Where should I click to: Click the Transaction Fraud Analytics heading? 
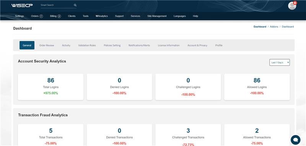click(x=43, y=115)
